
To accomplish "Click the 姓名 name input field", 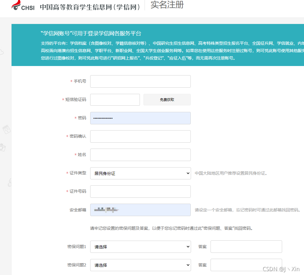I will click(x=140, y=155).
